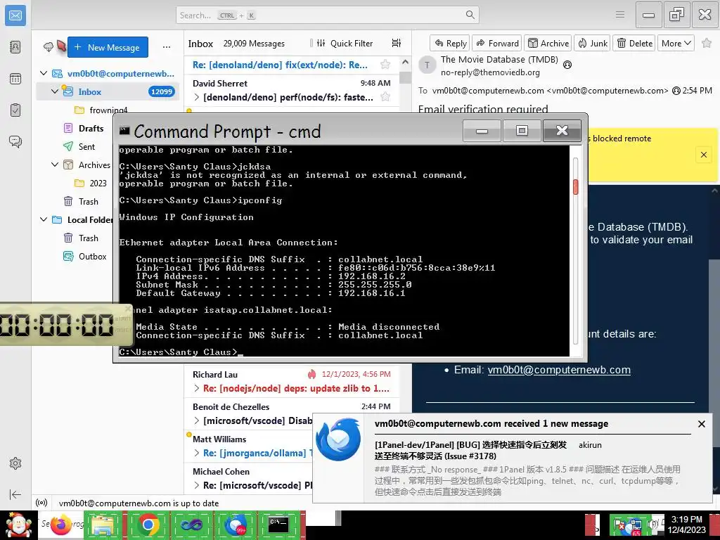Image resolution: width=720 pixels, height=540 pixels.
Task: Open the Address Book from the sidebar
Action: [x=15, y=47]
